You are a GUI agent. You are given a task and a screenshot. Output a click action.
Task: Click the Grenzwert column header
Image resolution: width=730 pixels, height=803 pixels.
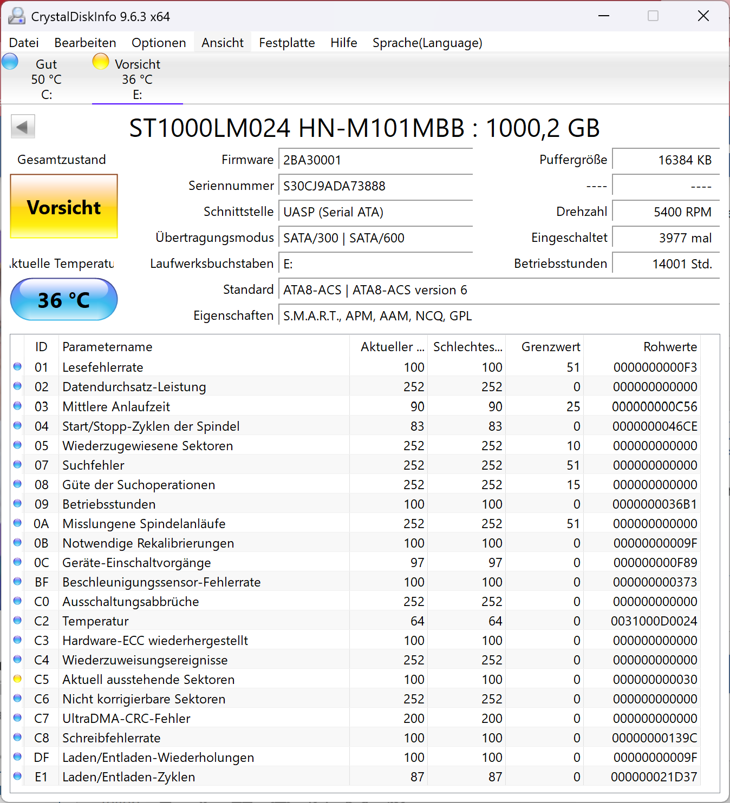[545, 346]
